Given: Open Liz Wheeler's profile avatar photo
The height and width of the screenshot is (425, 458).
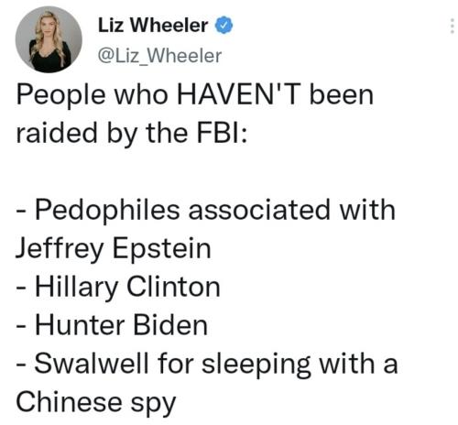Looking at the screenshot, I should [49, 39].
